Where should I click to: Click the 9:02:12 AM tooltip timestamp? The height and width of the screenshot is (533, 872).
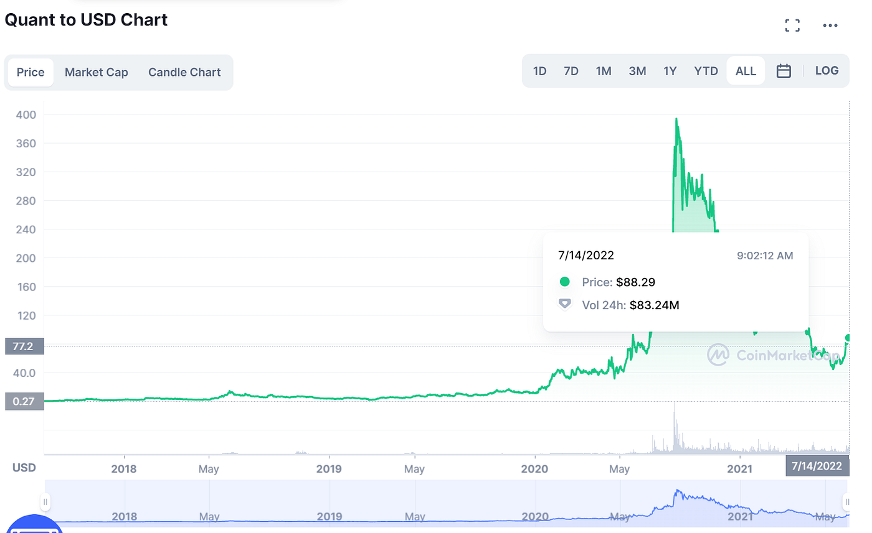(765, 256)
